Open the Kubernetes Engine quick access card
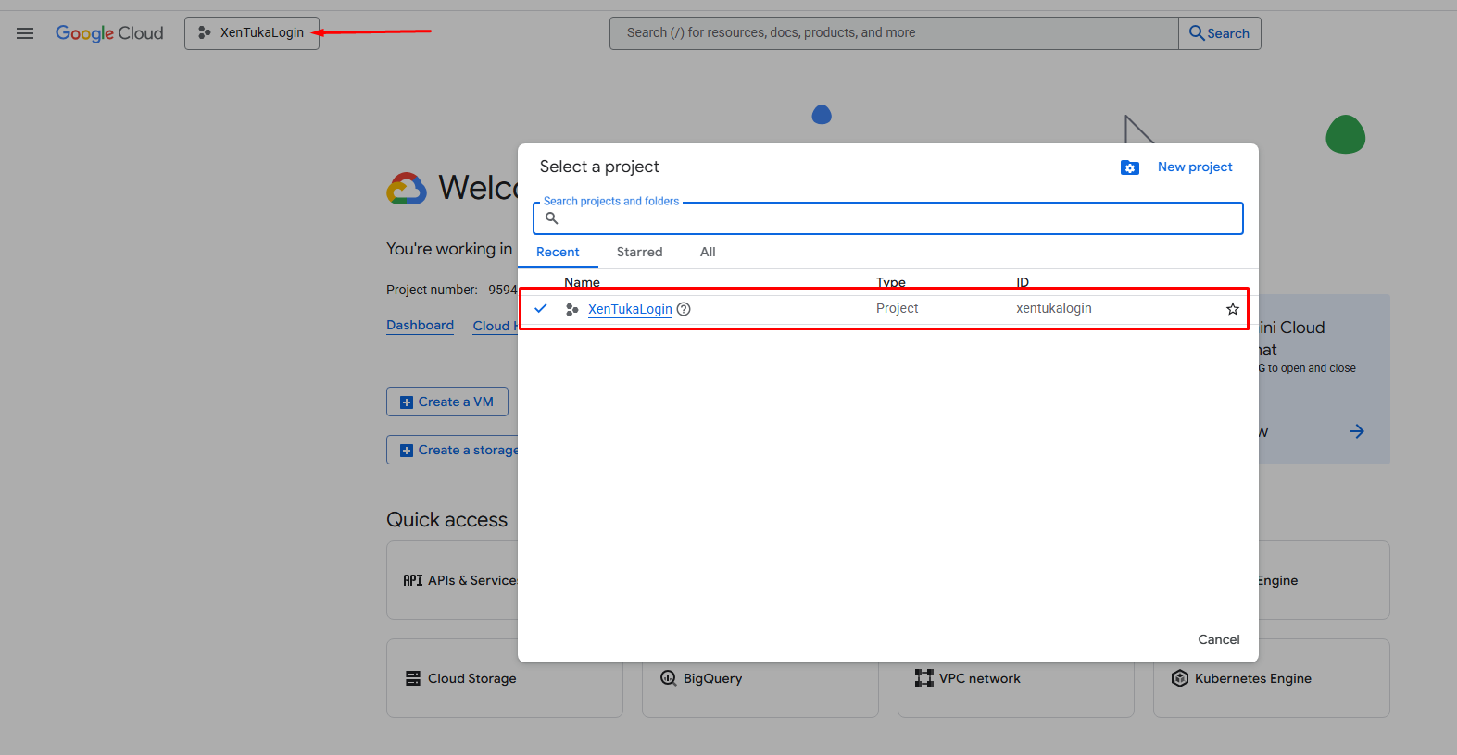The image size is (1457, 755). [1271, 678]
